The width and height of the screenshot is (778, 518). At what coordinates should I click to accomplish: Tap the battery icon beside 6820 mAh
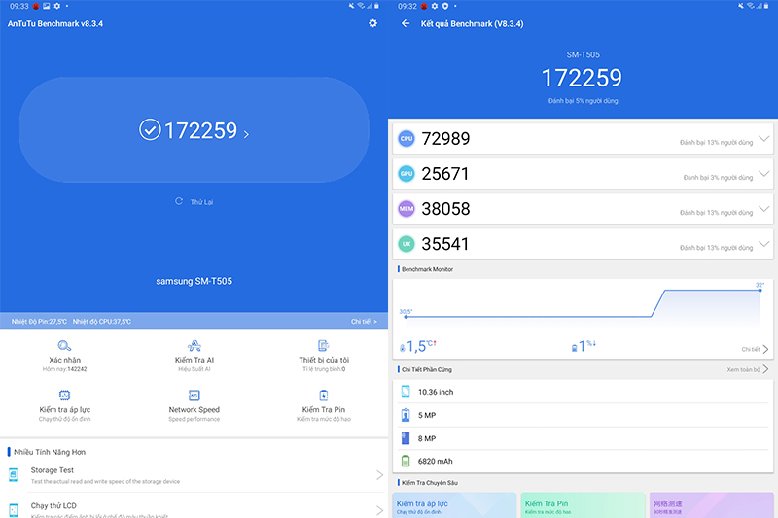coord(406,461)
